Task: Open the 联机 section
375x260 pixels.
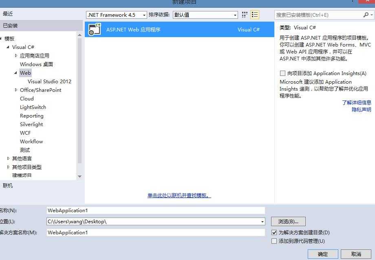Action: click(8, 186)
